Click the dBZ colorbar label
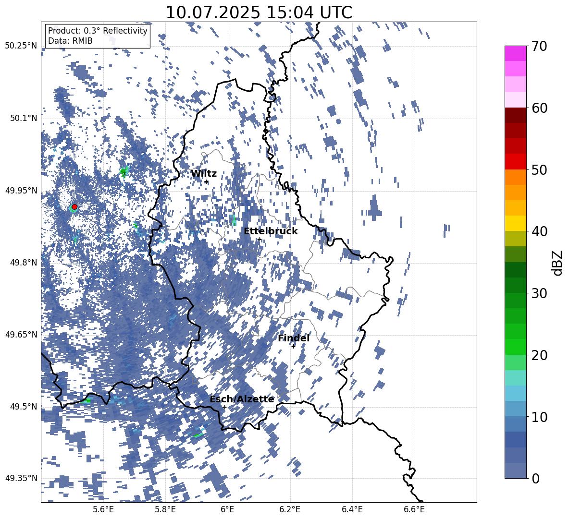569x519 pixels. click(557, 263)
